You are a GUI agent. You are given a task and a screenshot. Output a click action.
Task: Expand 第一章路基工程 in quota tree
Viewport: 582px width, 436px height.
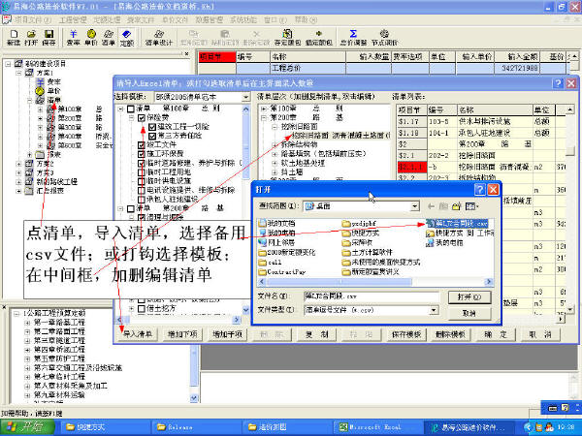[x=27, y=323]
